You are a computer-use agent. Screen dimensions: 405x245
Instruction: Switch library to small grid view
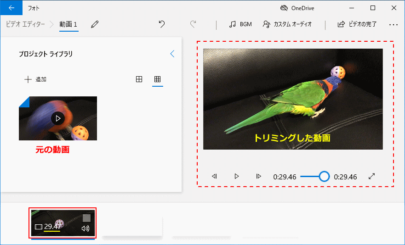pyautogui.click(x=157, y=79)
